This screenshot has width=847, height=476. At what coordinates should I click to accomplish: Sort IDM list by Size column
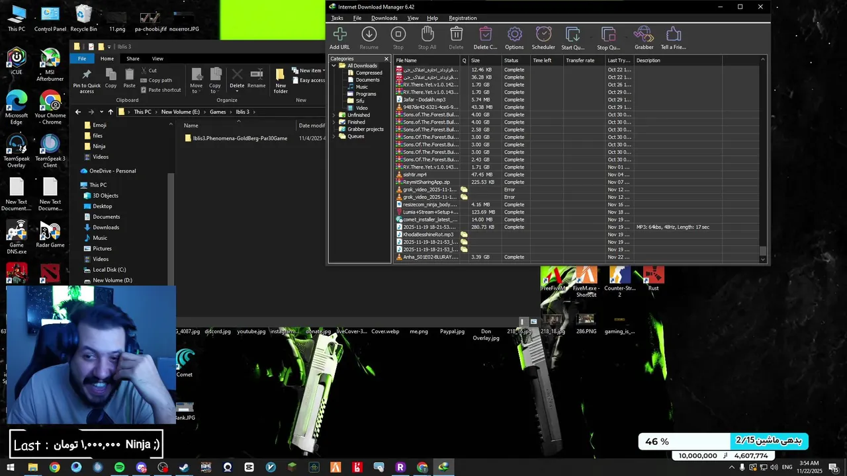click(x=486, y=60)
